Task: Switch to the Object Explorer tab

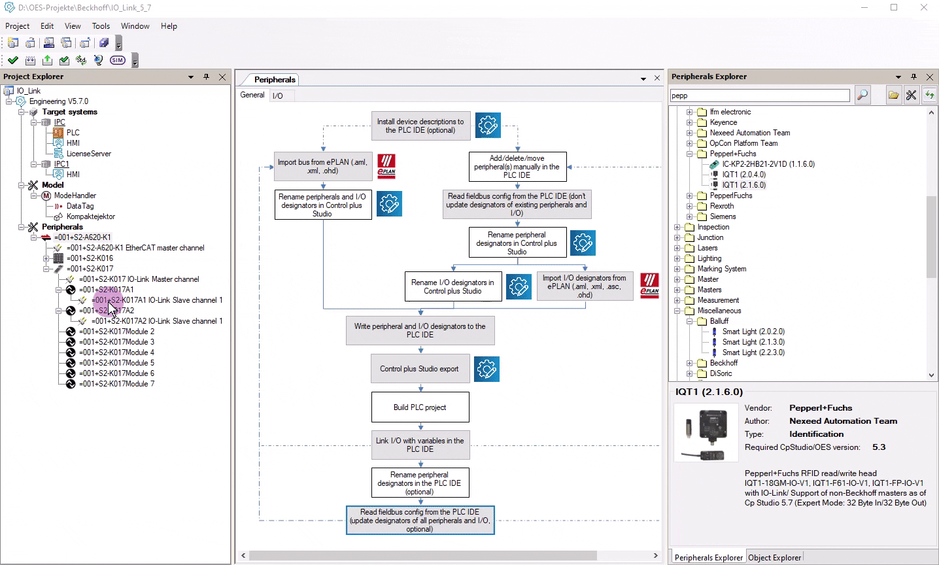Action: pos(774,558)
